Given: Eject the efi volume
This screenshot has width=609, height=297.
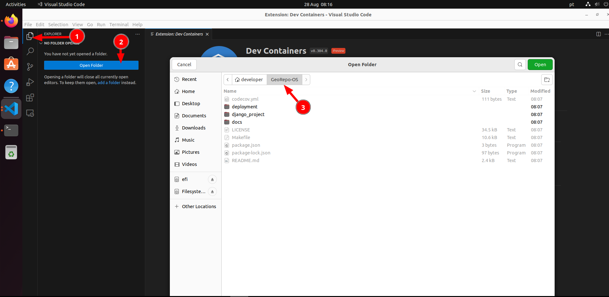Looking at the screenshot, I should (212, 179).
